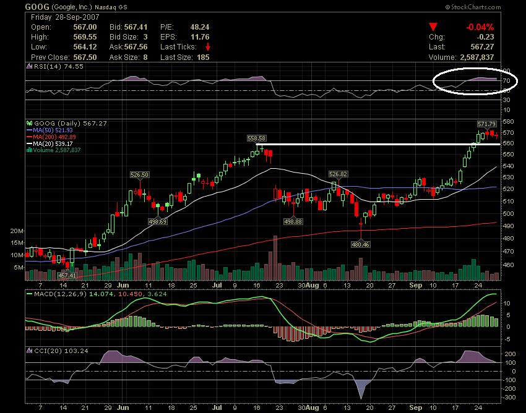Click the -0.04% percent change

click(480, 27)
